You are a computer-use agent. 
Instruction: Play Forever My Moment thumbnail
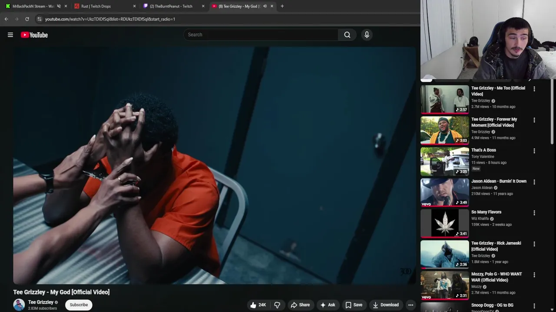click(444, 130)
